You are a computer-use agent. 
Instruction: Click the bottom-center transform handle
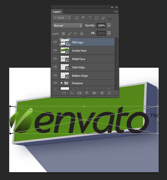pos(84,134)
